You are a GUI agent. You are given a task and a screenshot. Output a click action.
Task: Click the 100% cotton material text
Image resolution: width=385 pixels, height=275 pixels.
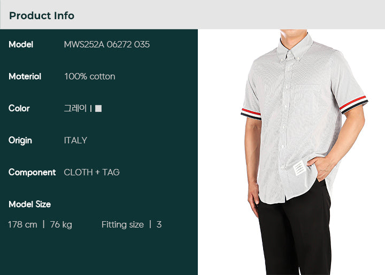[x=89, y=76]
